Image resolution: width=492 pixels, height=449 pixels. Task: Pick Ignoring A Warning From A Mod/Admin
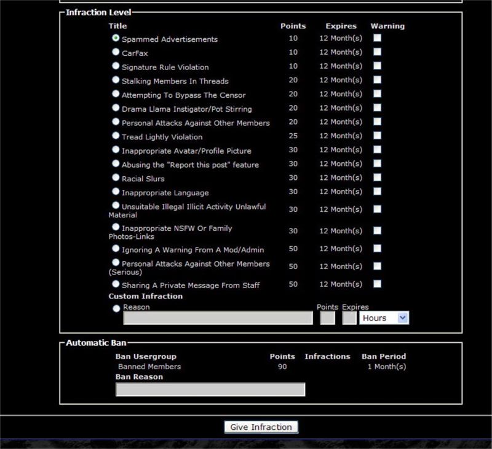coord(116,249)
